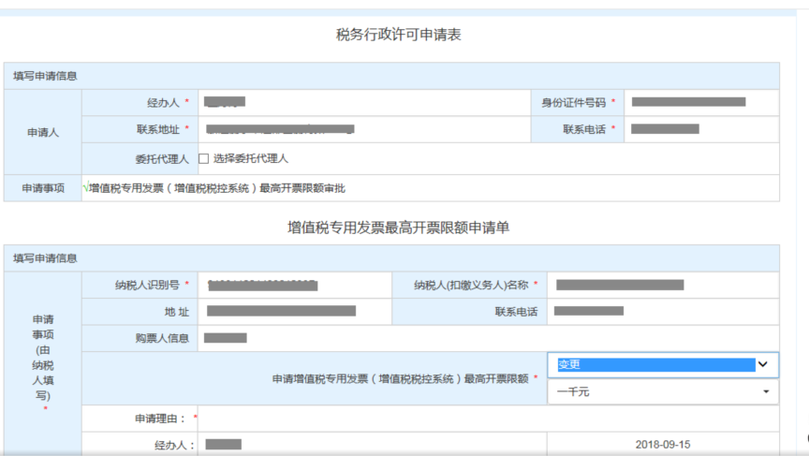The image size is (809, 456).
Task: Click the 2018-09-15 date field
Action: [661, 445]
